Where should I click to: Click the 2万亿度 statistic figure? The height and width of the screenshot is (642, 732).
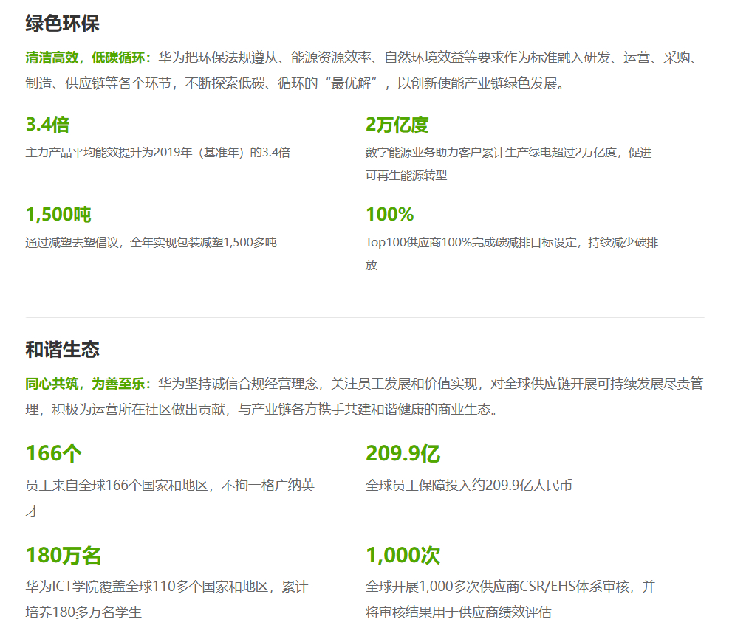pos(397,125)
